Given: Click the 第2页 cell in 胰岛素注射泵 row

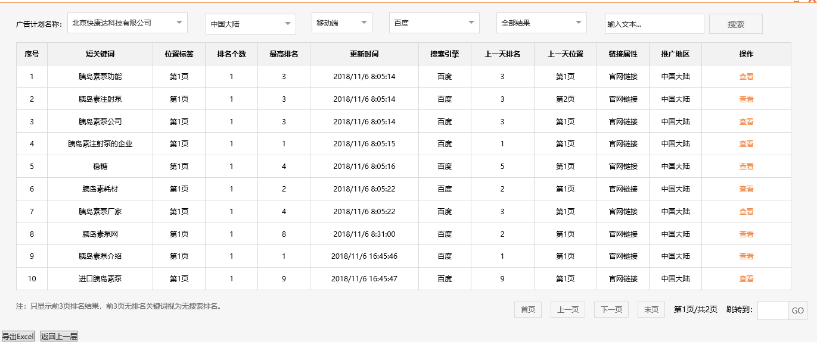Looking at the screenshot, I should point(566,99).
